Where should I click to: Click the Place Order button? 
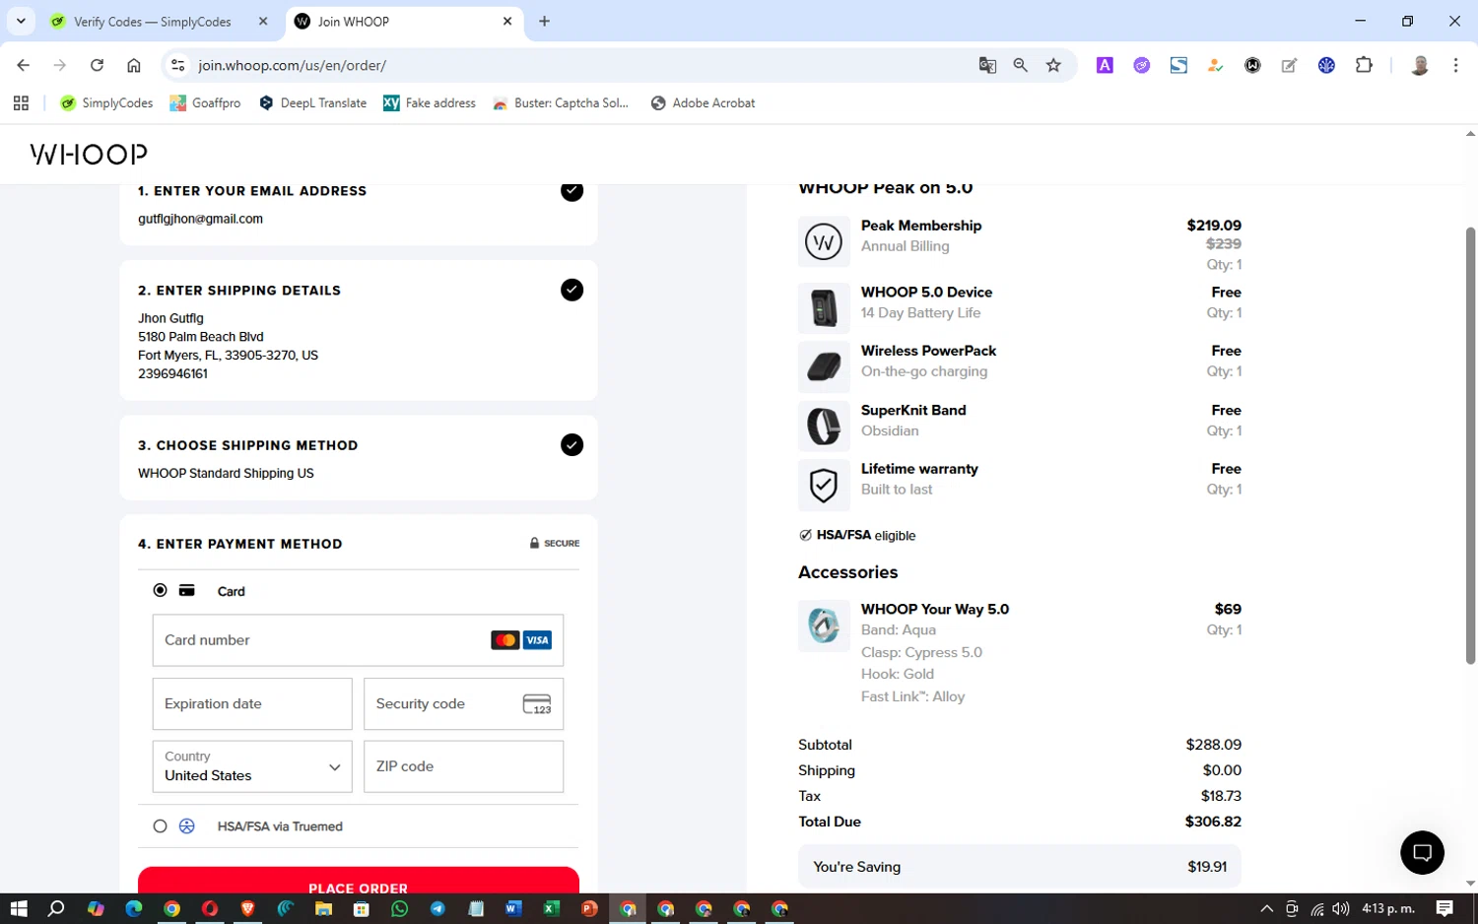(359, 881)
